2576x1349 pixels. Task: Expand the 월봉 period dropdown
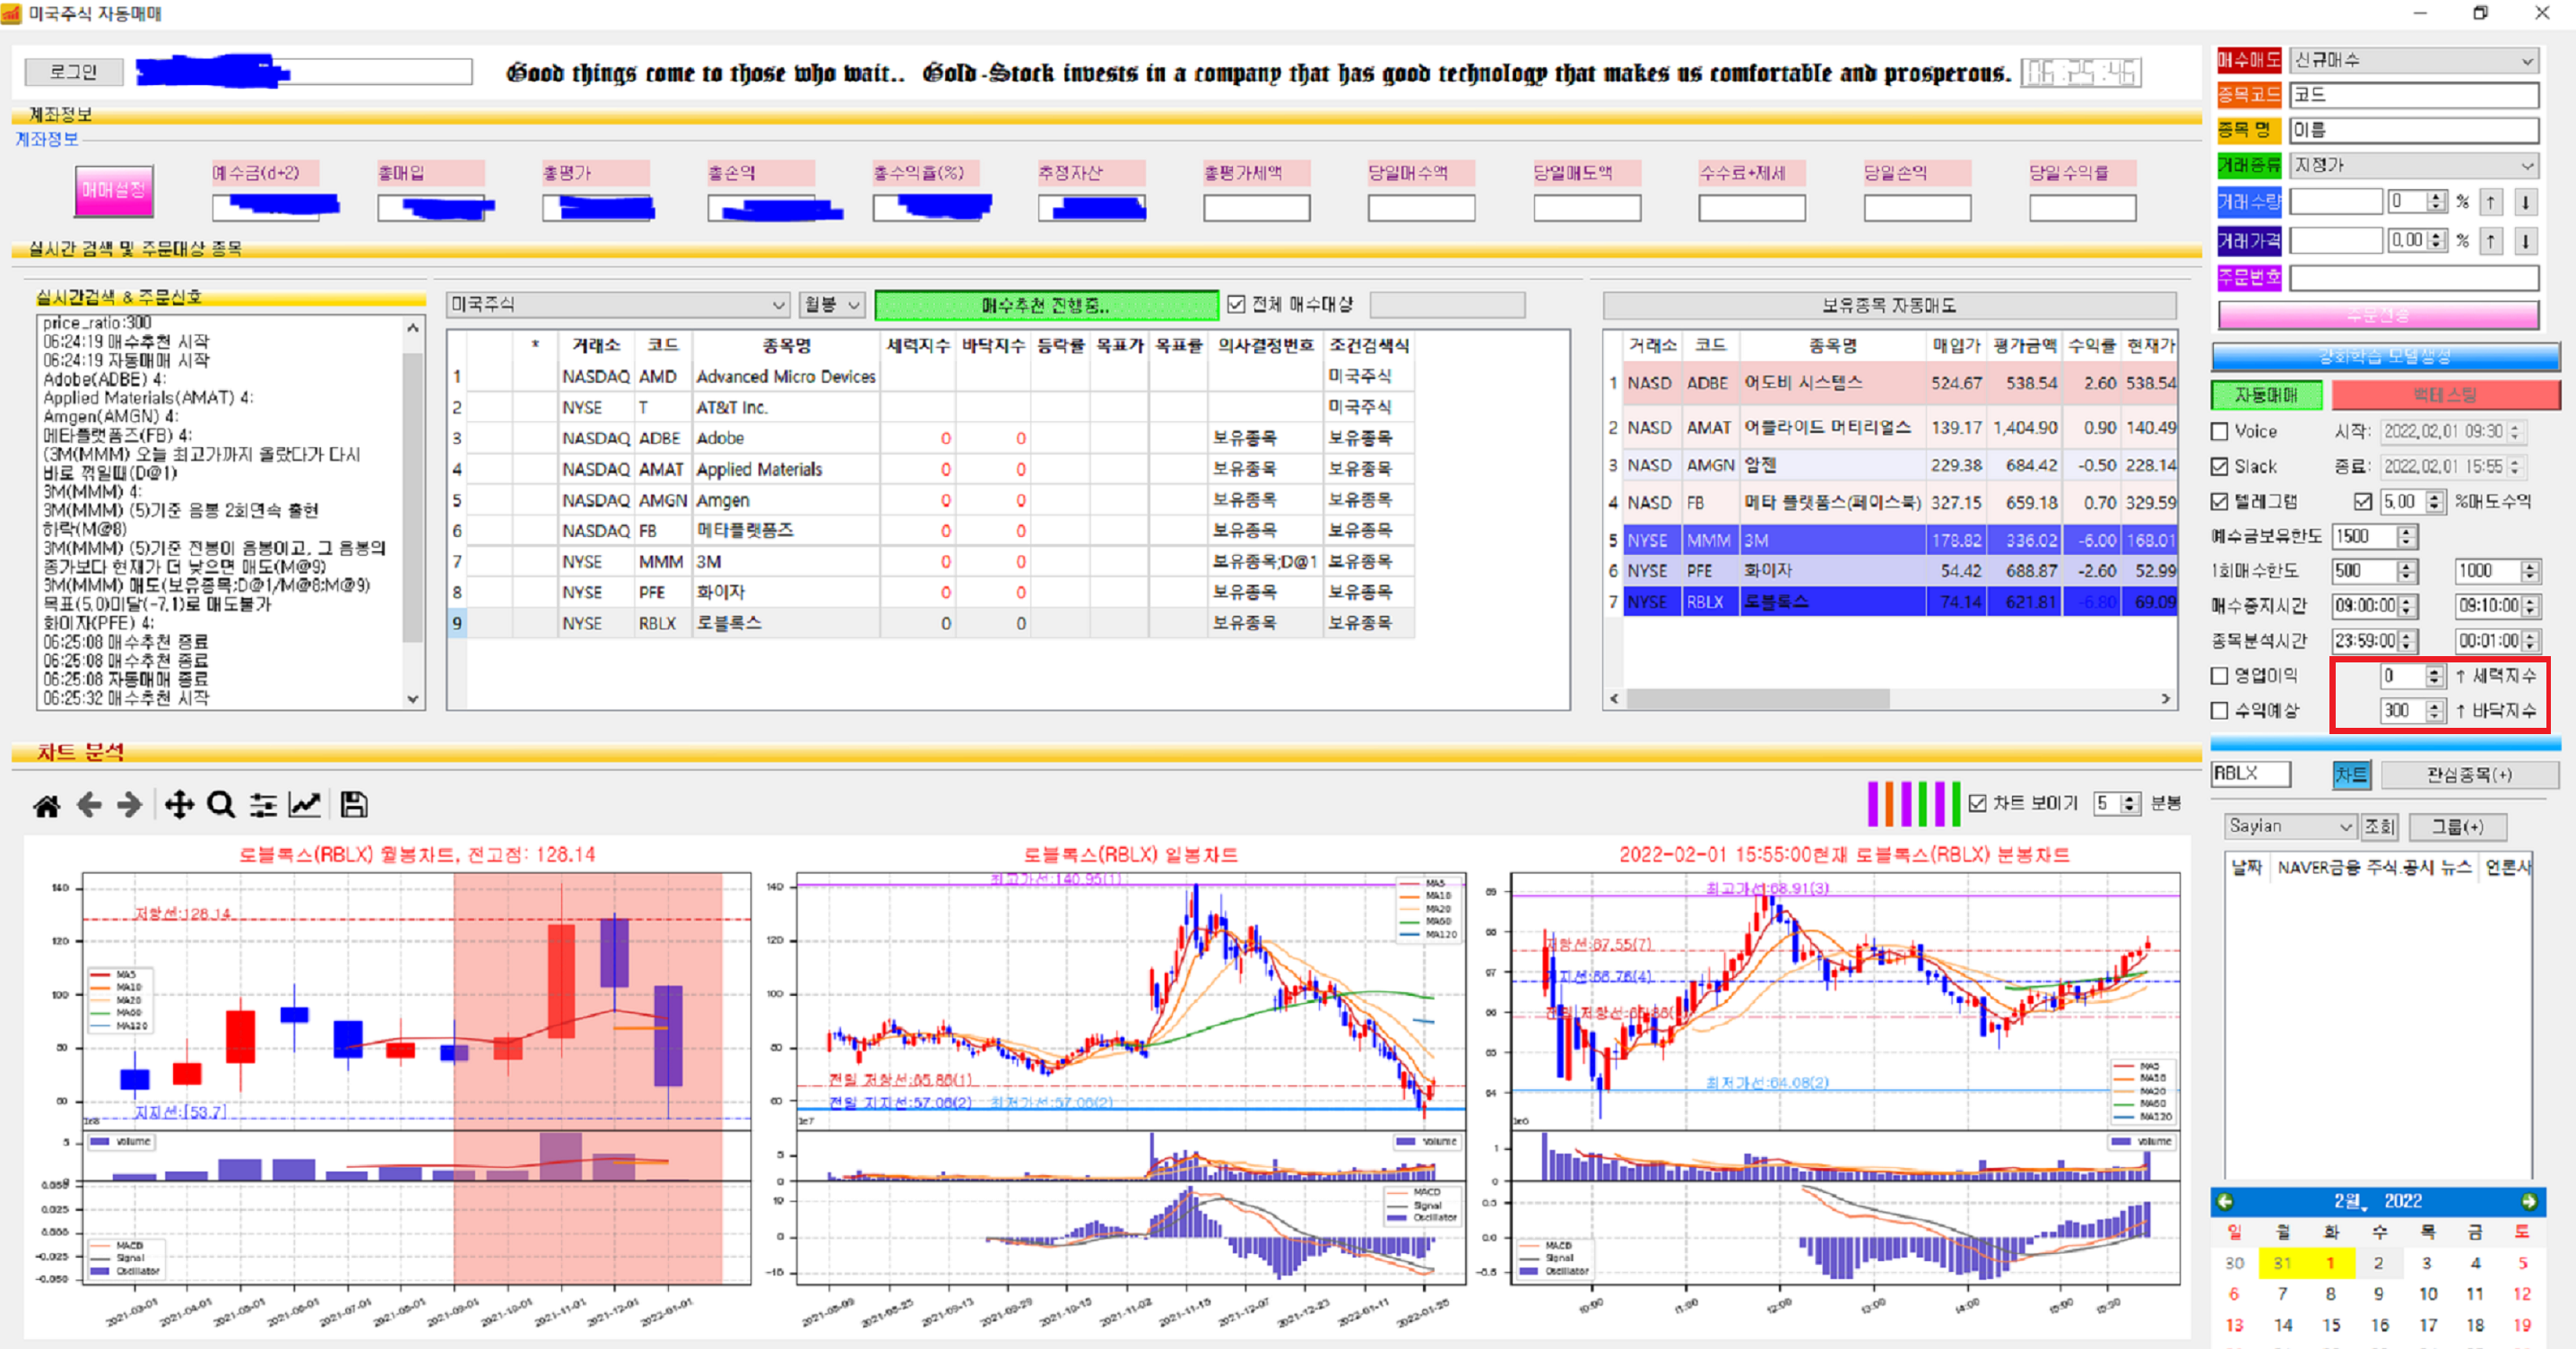831,304
